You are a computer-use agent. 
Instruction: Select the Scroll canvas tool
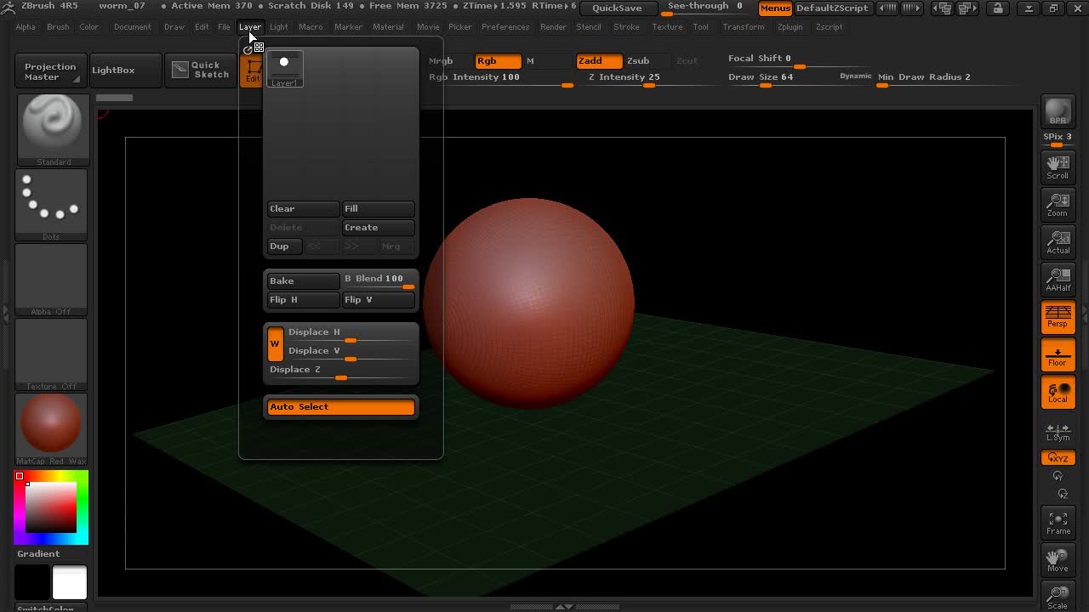[1058, 167]
